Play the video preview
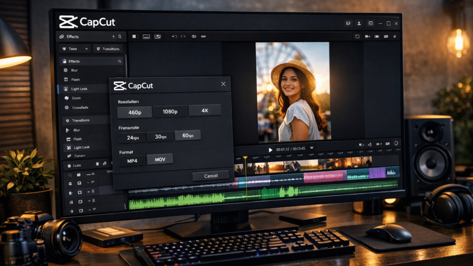473x266 pixels. click(270, 150)
